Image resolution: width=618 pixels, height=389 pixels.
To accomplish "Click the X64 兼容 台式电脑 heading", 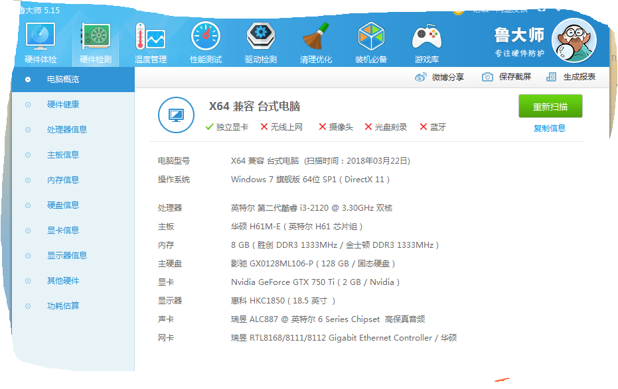I will click(x=255, y=106).
